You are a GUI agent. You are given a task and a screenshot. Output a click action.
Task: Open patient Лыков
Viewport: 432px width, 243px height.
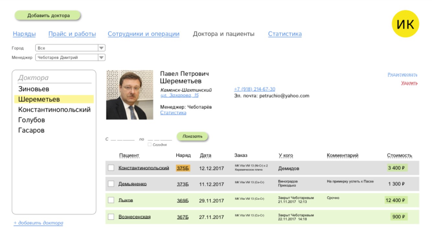pyautogui.click(x=126, y=200)
